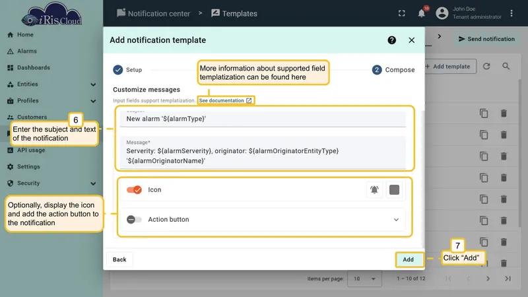Search templates with magnifier icon
This screenshot has height=297, width=528.
[x=506, y=67]
